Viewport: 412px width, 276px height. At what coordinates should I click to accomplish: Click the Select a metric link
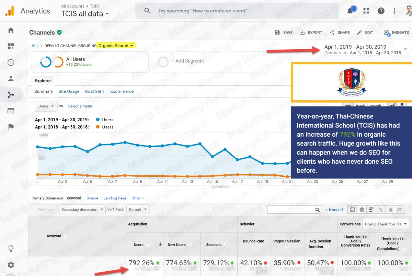coord(80,106)
